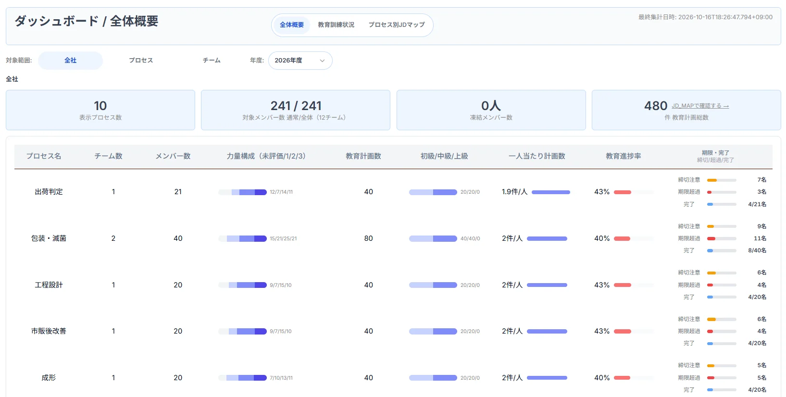Select 全社 scope option
Screen dimensions: 786x397
tap(70, 61)
